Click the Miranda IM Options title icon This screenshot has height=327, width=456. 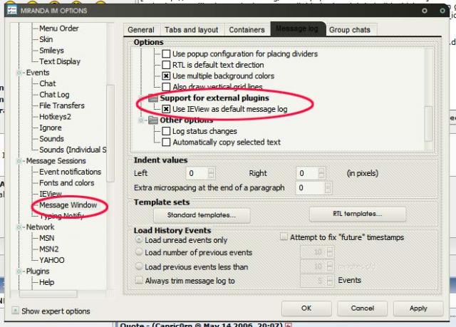click(12, 10)
